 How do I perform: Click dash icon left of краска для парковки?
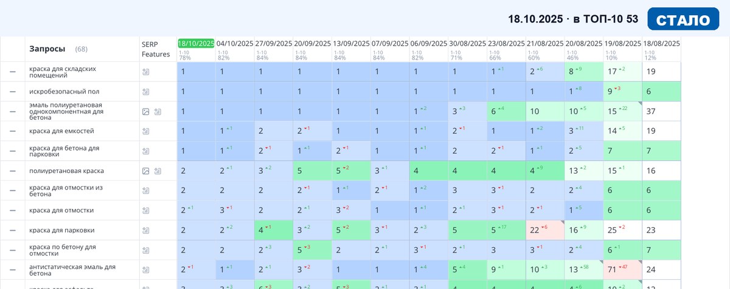(x=12, y=231)
